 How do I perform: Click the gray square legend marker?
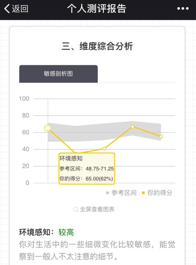(x=107, y=193)
